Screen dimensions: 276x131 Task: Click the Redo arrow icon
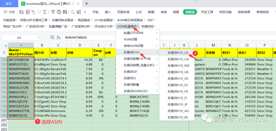pyautogui.click(x=39, y=12)
